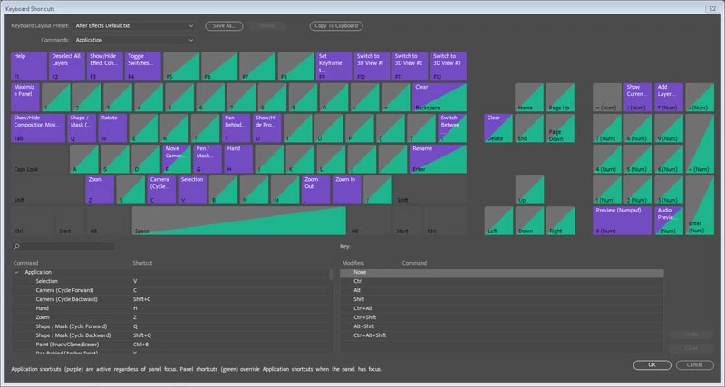Choose the Ctrl modifier row
This screenshot has height=387, width=725.
[x=502, y=281]
